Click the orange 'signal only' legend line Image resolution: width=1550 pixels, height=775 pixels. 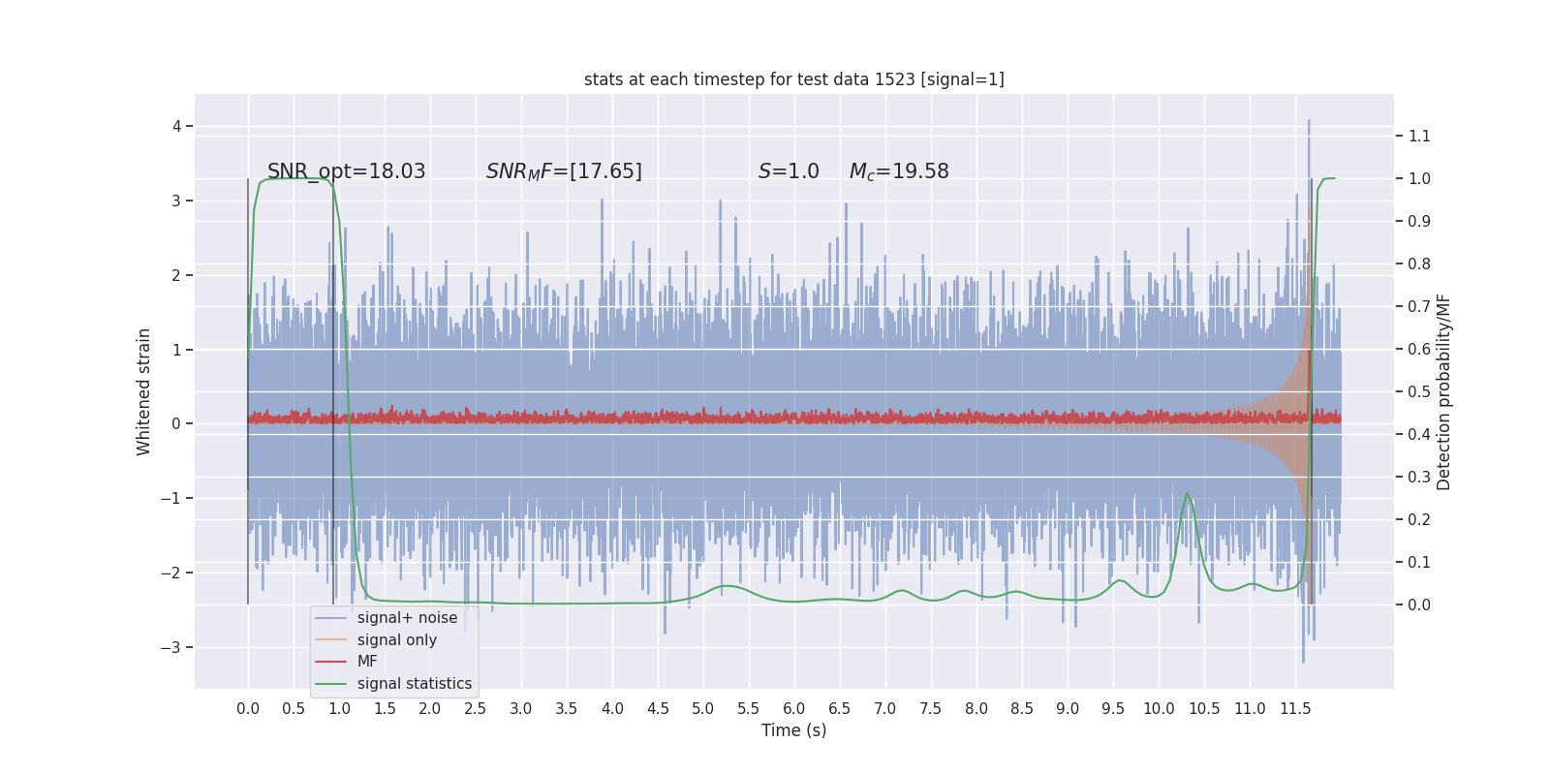point(331,640)
